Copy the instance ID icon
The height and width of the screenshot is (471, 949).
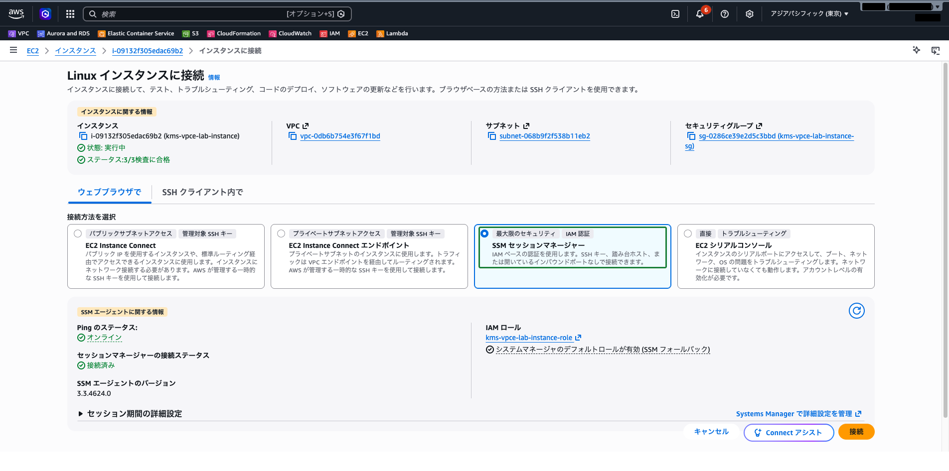click(x=83, y=136)
